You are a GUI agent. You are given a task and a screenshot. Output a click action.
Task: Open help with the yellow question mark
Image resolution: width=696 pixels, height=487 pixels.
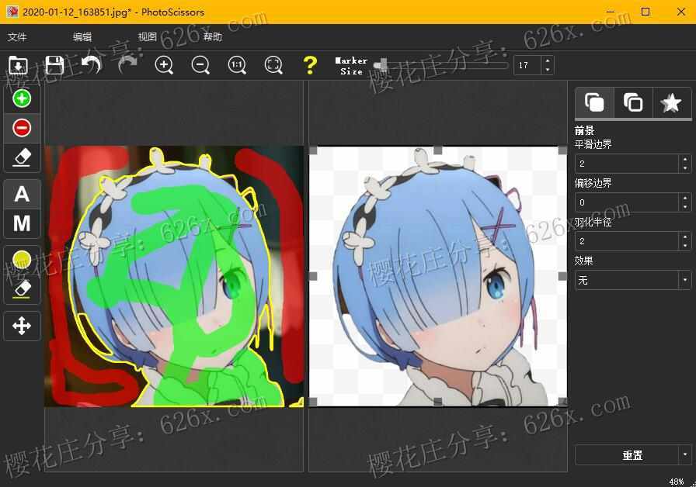310,65
